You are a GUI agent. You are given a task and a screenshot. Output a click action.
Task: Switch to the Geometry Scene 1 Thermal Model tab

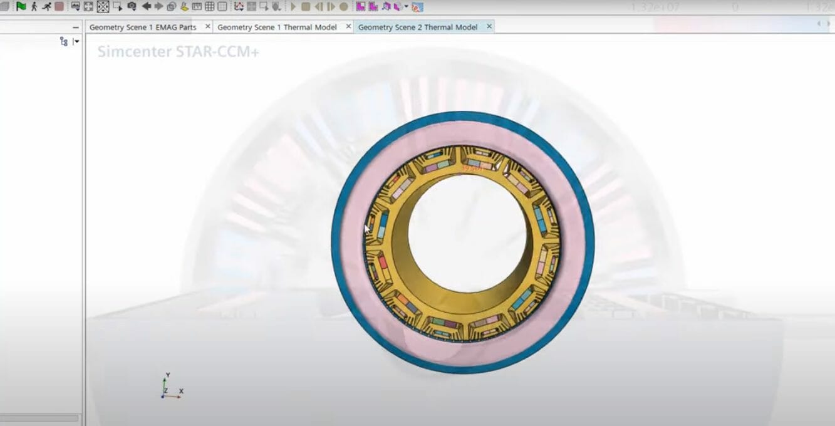pos(279,27)
